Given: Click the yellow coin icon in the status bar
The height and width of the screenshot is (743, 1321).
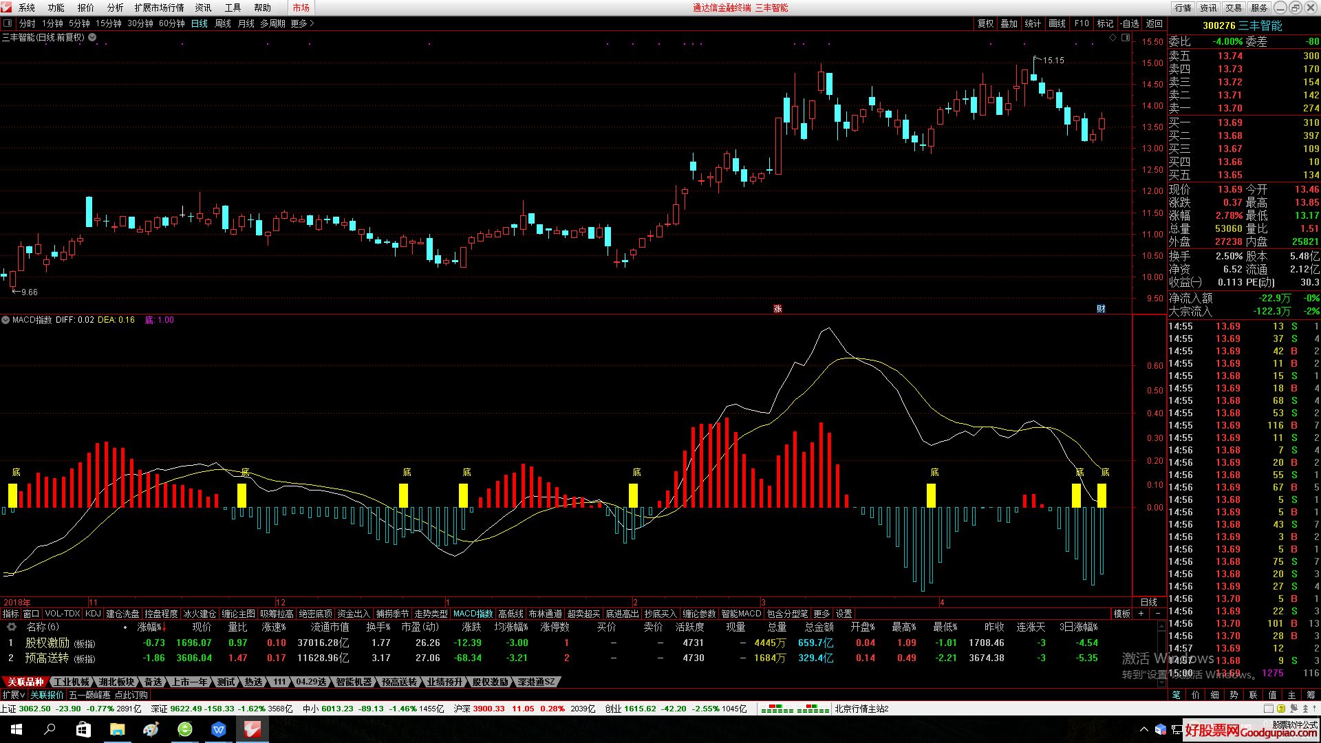Looking at the screenshot, I should (1280, 709).
